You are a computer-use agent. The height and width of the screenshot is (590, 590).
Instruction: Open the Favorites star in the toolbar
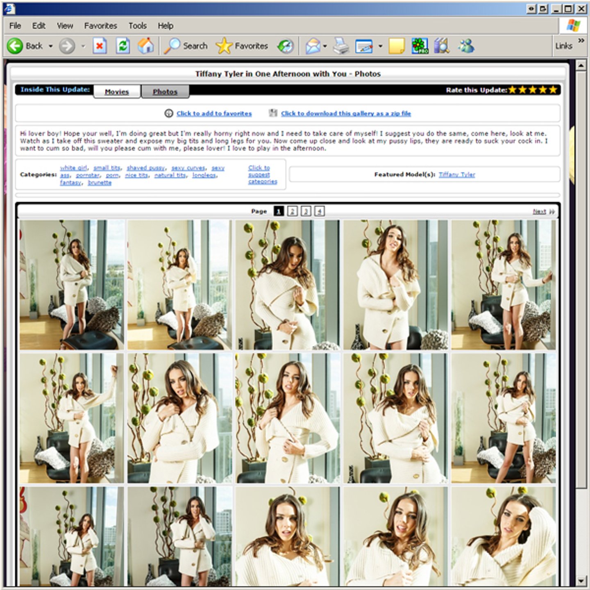pos(242,46)
